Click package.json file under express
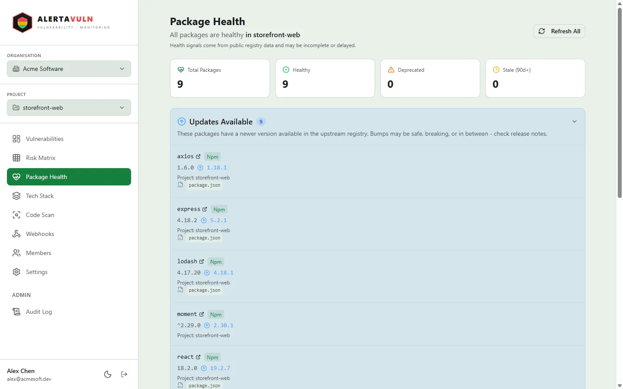Viewport: 623px width, 389px height. tap(205, 238)
